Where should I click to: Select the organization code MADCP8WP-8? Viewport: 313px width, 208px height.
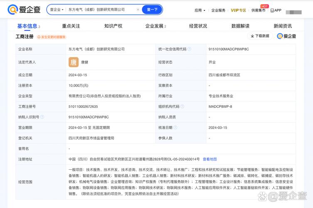pyautogui.click(x=220, y=106)
